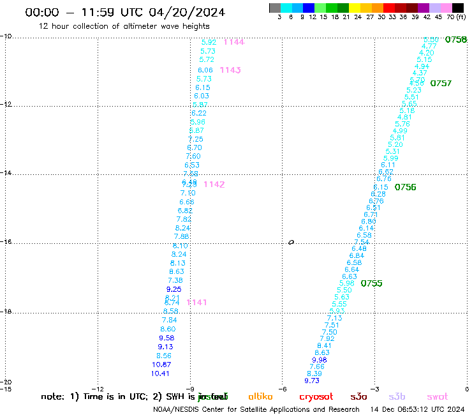Click the value 5.98 beside 0755
Viewport: 472px width, 415px height.
pyautogui.click(x=347, y=283)
